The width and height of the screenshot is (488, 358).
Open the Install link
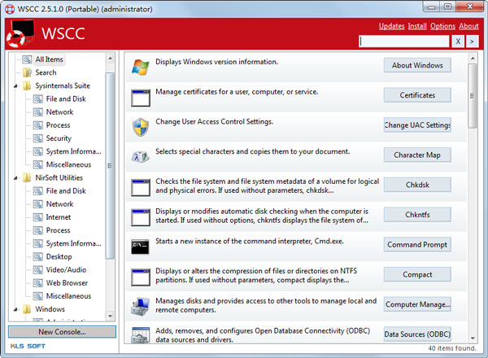click(417, 26)
